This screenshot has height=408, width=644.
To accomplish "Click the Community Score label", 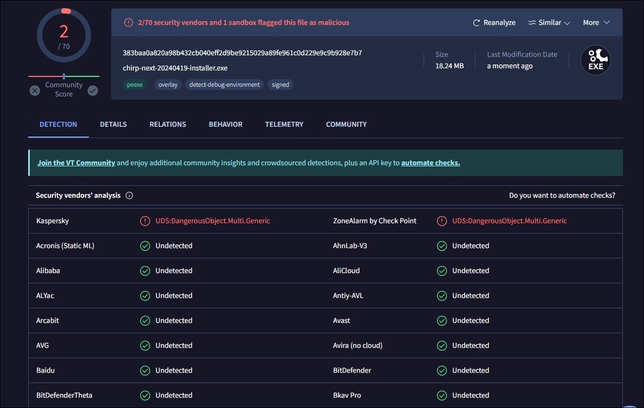I will pyautogui.click(x=64, y=89).
